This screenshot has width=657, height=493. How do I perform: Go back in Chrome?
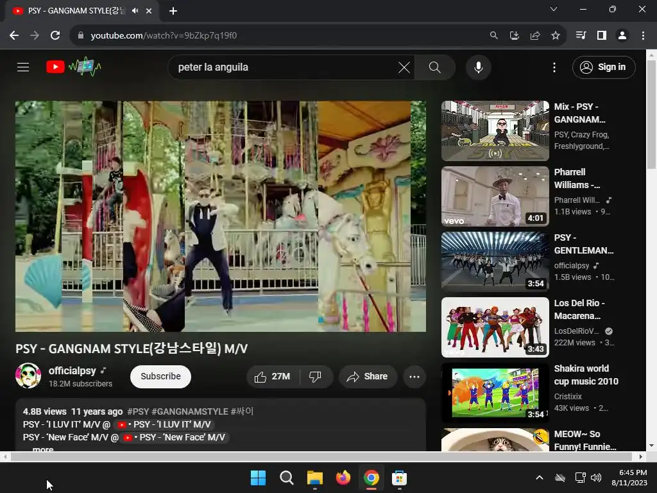point(14,36)
